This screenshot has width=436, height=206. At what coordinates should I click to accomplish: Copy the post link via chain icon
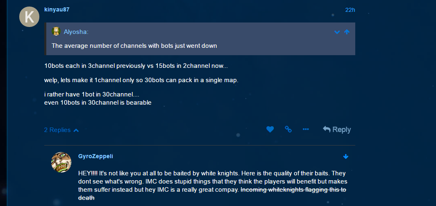(x=288, y=130)
